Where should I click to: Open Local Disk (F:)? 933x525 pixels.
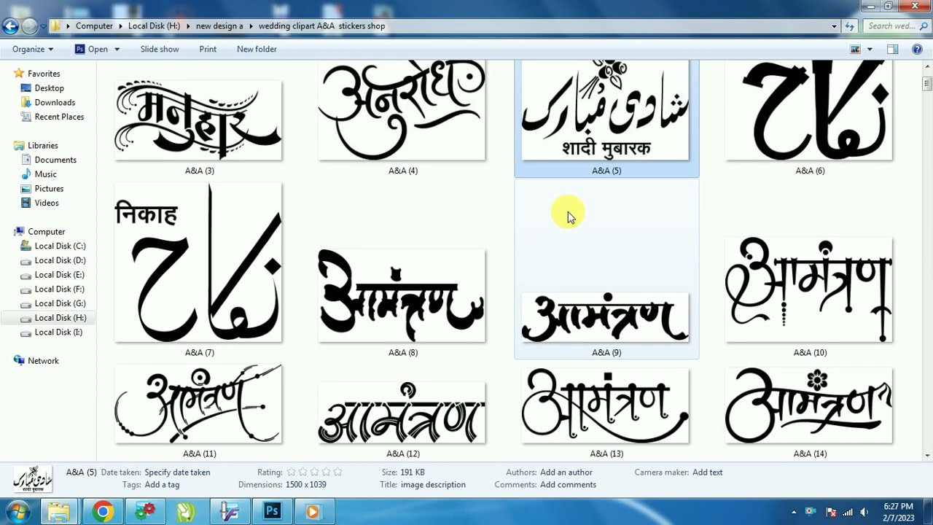(60, 289)
